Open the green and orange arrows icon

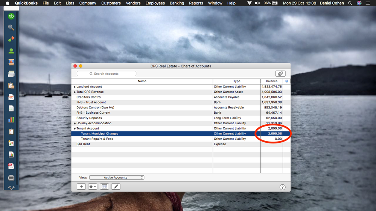click(11, 39)
